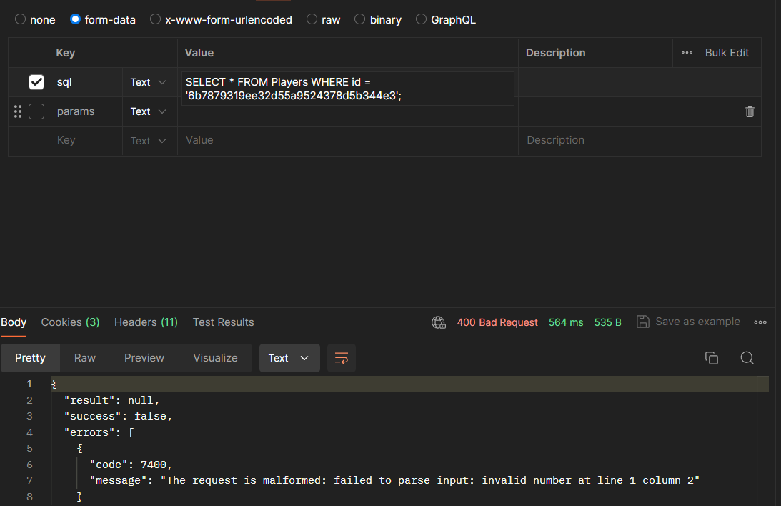Select the raw body radio option
The image size is (781, 506).
[312, 19]
